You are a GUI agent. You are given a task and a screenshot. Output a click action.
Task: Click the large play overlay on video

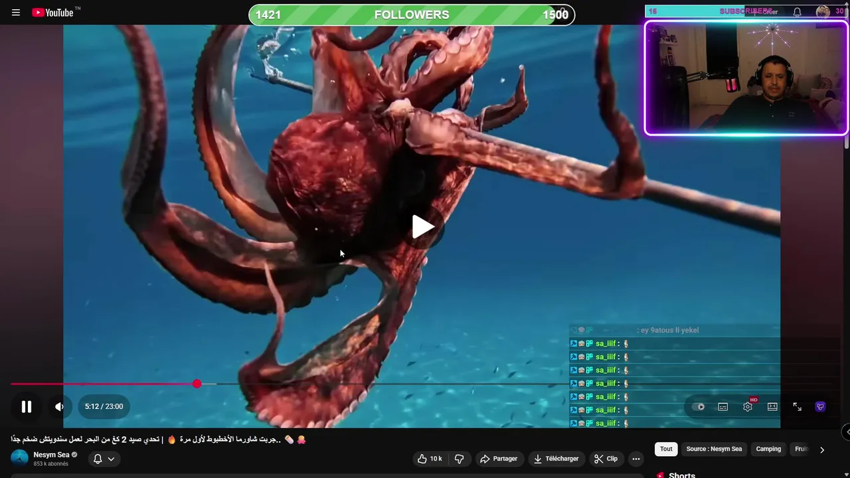coord(422,227)
